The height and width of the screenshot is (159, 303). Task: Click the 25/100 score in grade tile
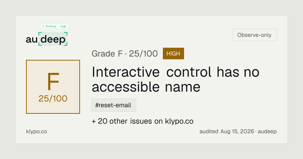tap(53, 99)
